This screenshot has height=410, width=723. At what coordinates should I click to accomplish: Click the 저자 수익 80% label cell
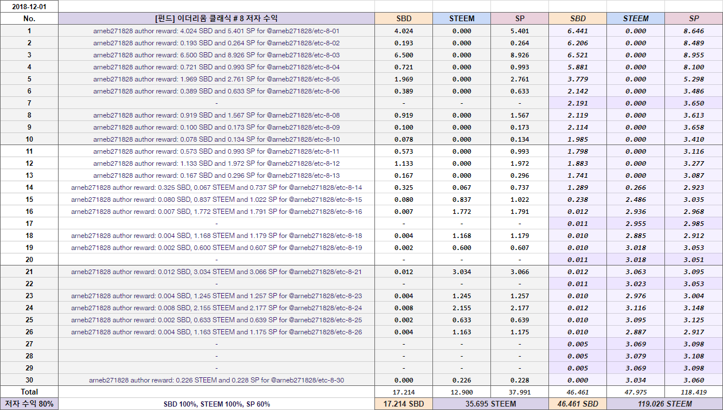(x=29, y=404)
